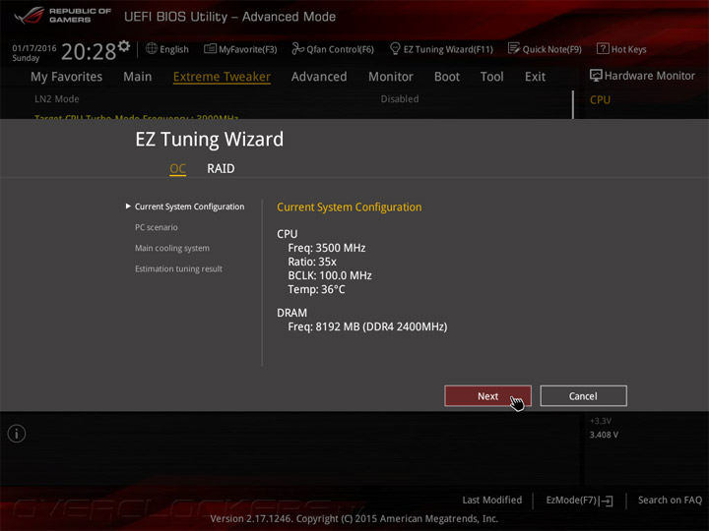This screenshot has height=531, width=709.
Task: Click the Disabled value for LN2 Mode
Action: coord(399,99)
